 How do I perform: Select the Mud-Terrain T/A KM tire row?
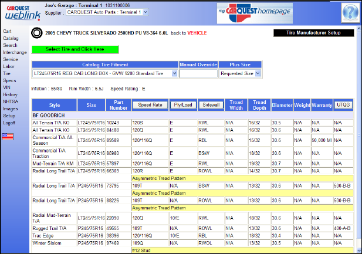pyautogui.click(x=192, y=164)
